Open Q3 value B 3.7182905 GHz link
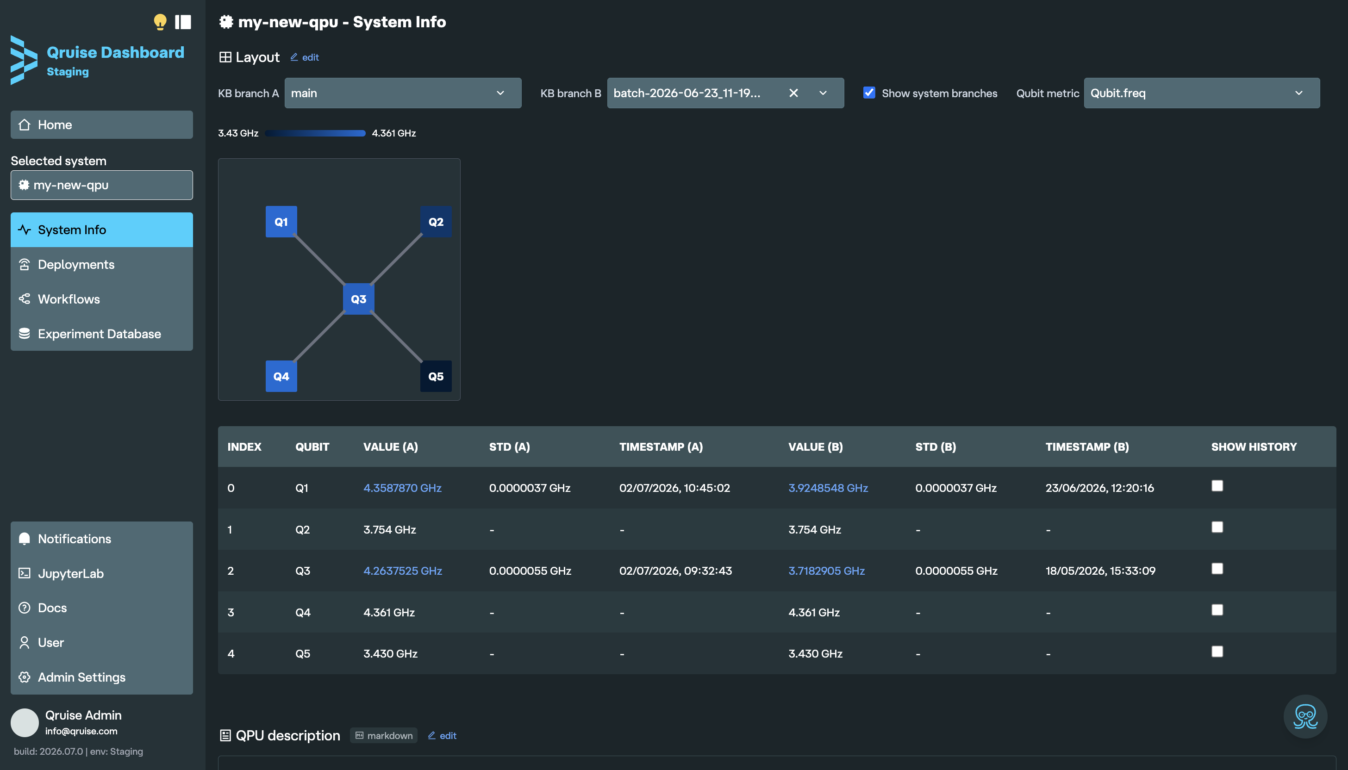The height and width of the screenshot is (770, 1348). 826,571
